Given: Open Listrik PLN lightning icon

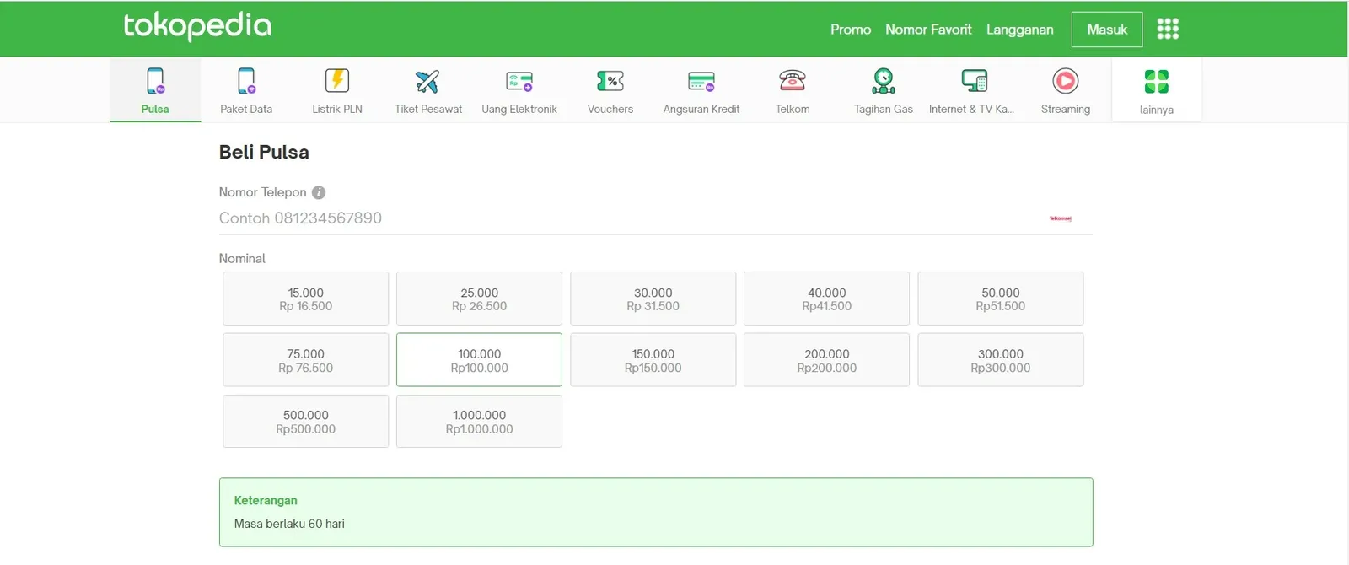Looking at the screenshot, I should (337, 81).
